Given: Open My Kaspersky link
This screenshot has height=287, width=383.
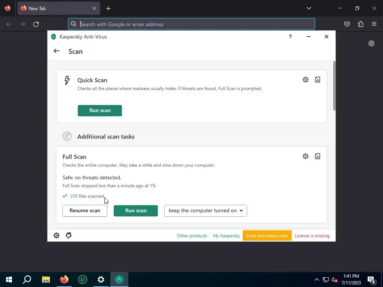Looking at the screenshot, I should tap(226, 236).
